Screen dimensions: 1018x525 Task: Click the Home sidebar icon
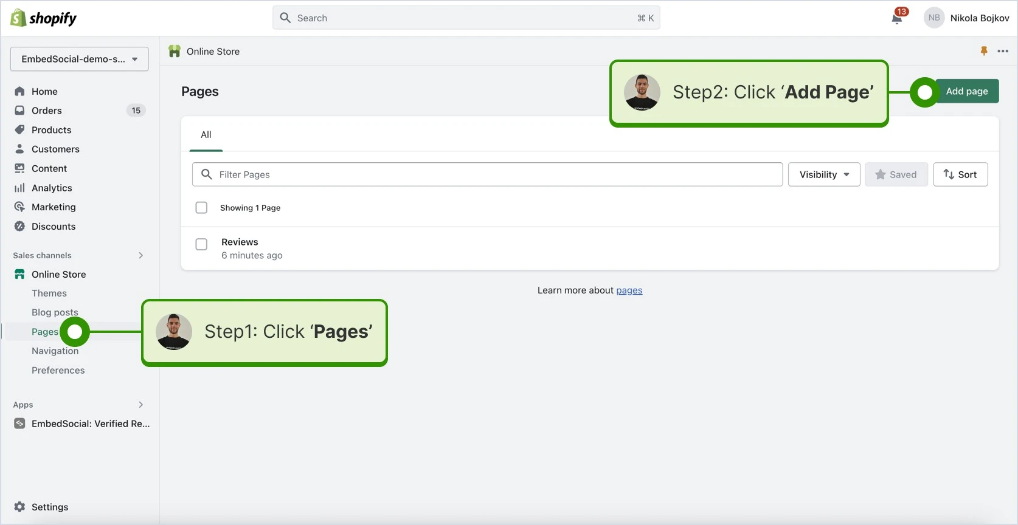click(x=19, y=91)
